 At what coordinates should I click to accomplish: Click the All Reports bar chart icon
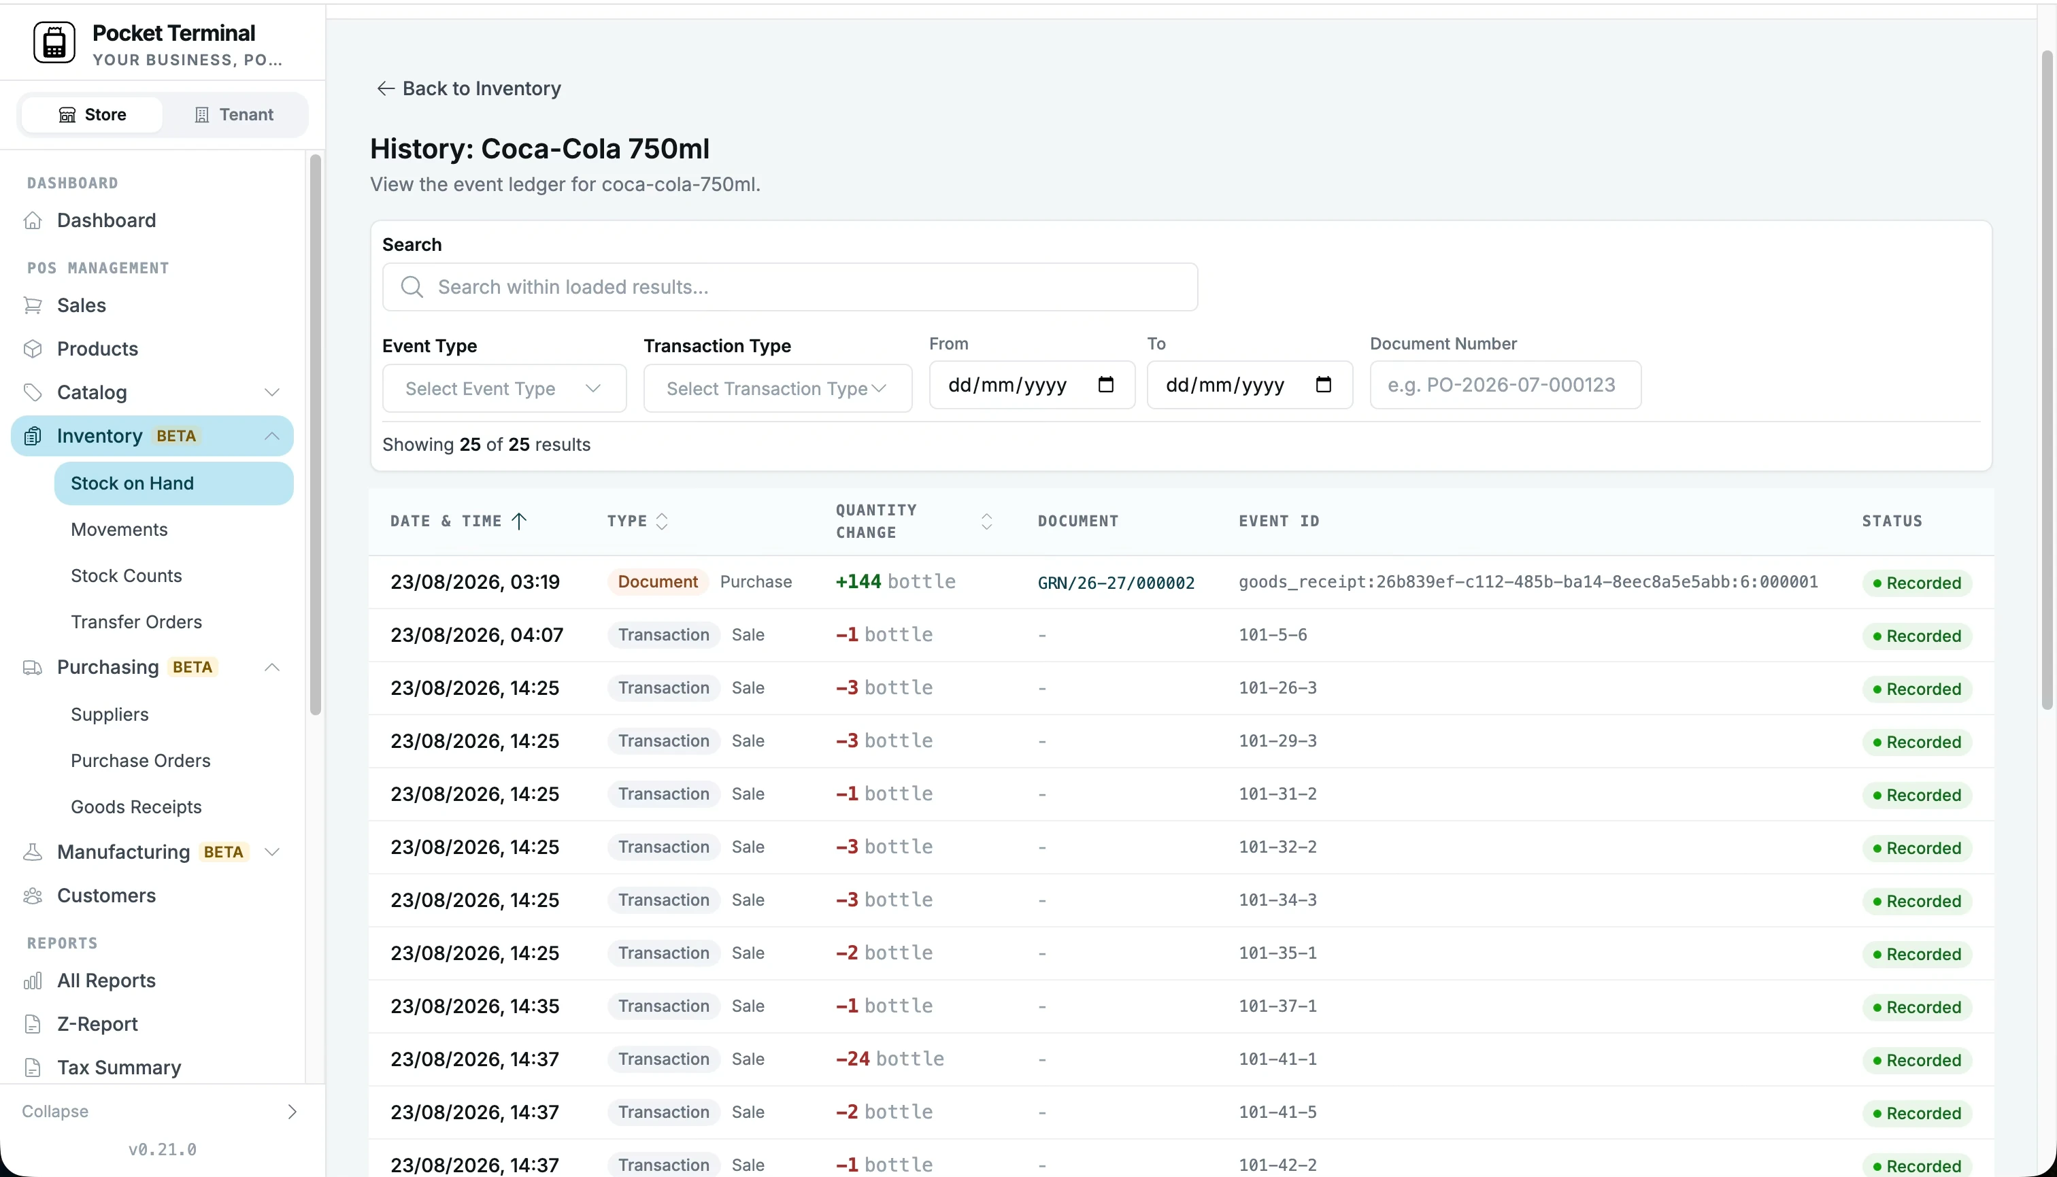[33, 980]
